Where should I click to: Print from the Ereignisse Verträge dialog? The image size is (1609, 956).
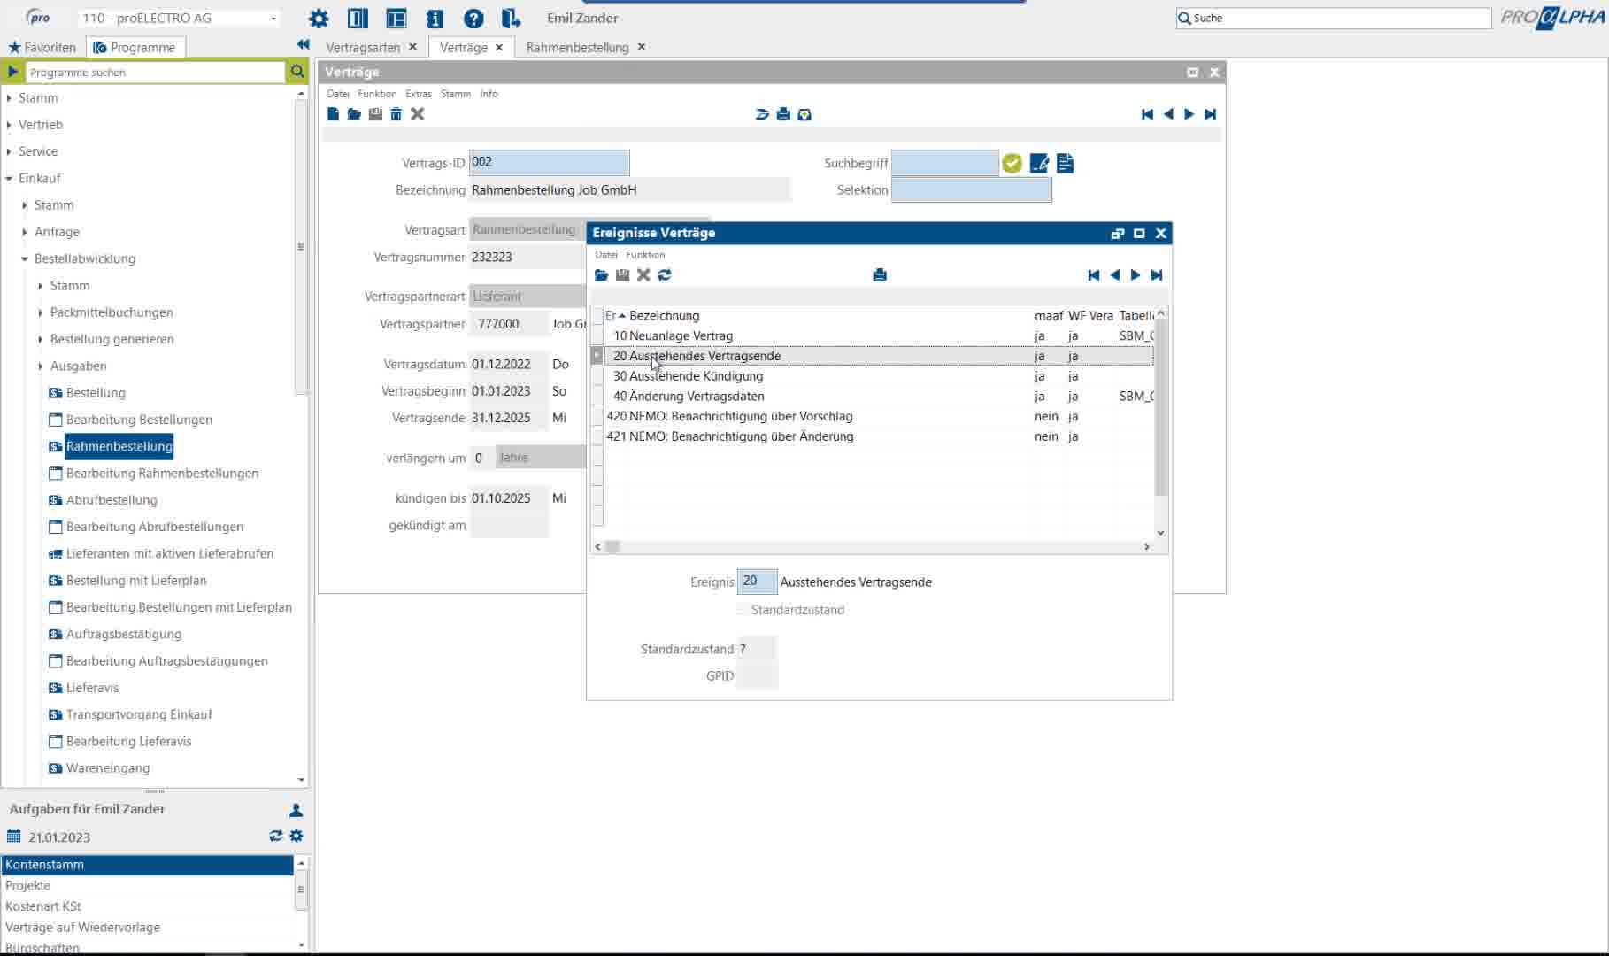[880, 275]
